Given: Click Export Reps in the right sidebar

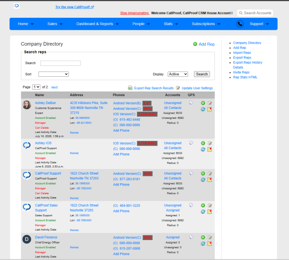Looking at the screenshot, I should click(242, 58).
